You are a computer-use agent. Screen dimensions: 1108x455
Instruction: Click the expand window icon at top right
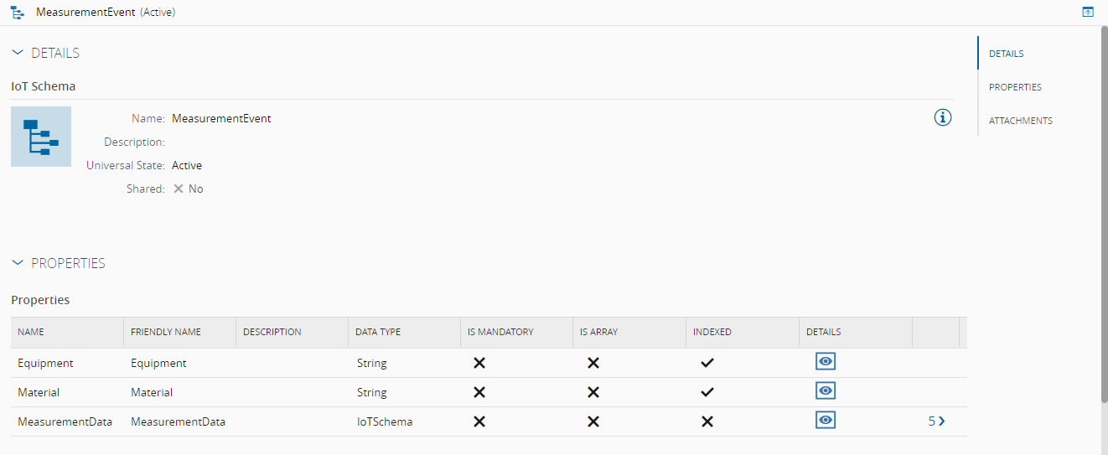(x=1088, y=13)
